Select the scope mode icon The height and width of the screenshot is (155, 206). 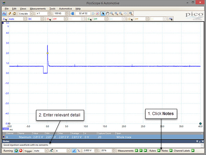point(4,13)
